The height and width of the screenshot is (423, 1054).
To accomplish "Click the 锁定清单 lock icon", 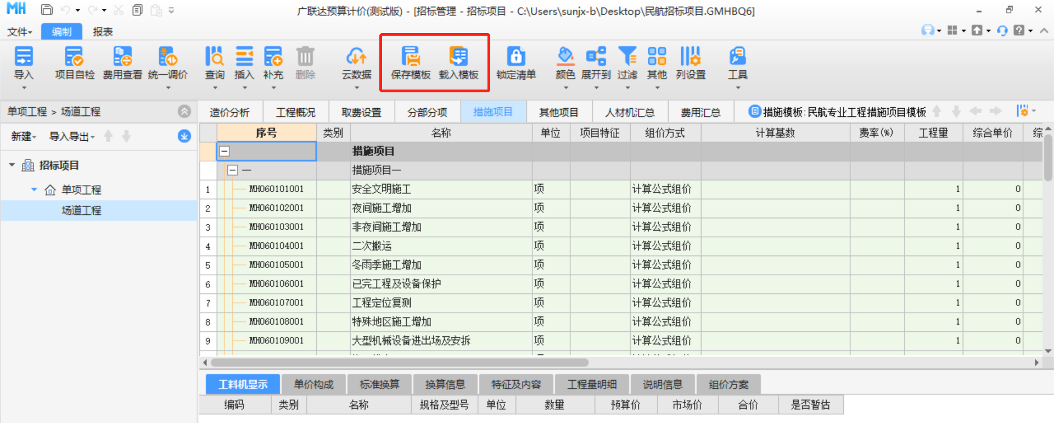I will 515,57.
